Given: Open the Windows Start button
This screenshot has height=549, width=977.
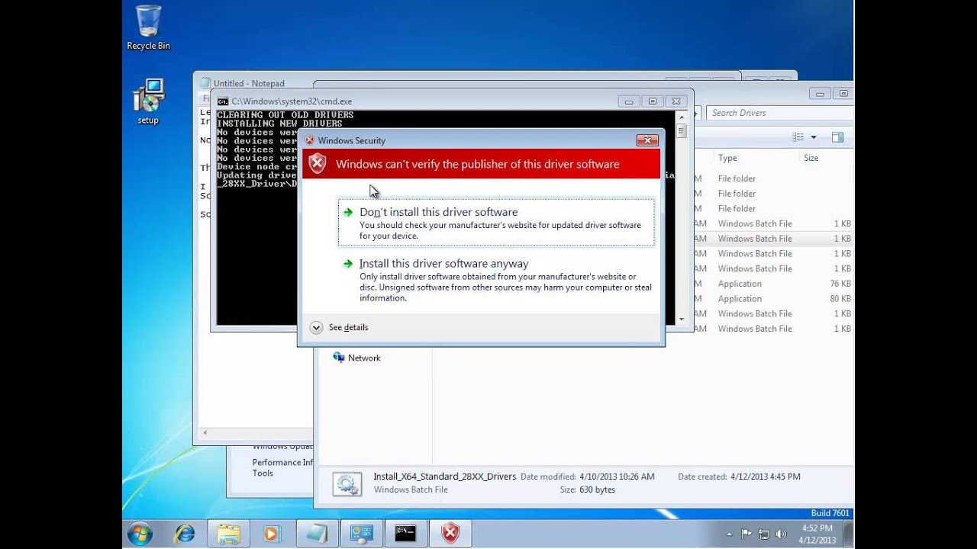Looking at the screenshot, I should click(140, 534).
